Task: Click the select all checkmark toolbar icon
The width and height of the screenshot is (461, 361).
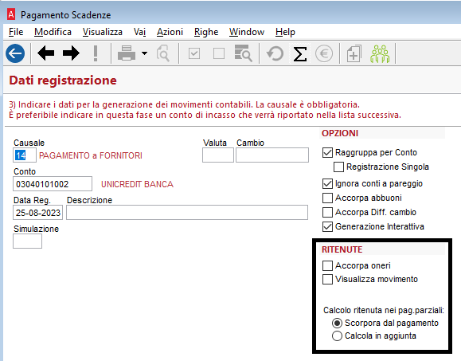Action: (194, 53)
